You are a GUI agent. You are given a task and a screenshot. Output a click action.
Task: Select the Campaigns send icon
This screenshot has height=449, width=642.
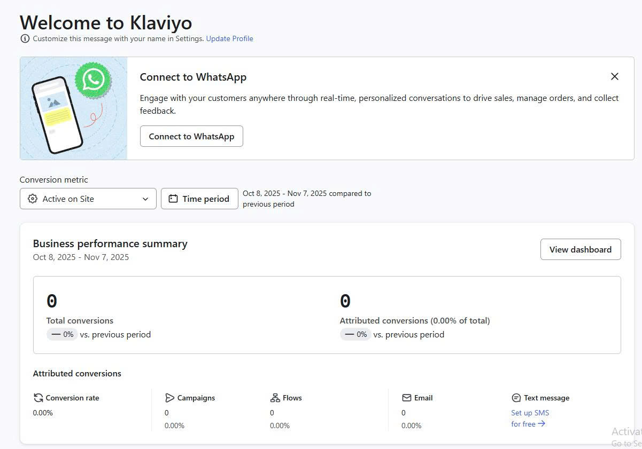pyautogui.click(x=170, y=397)
